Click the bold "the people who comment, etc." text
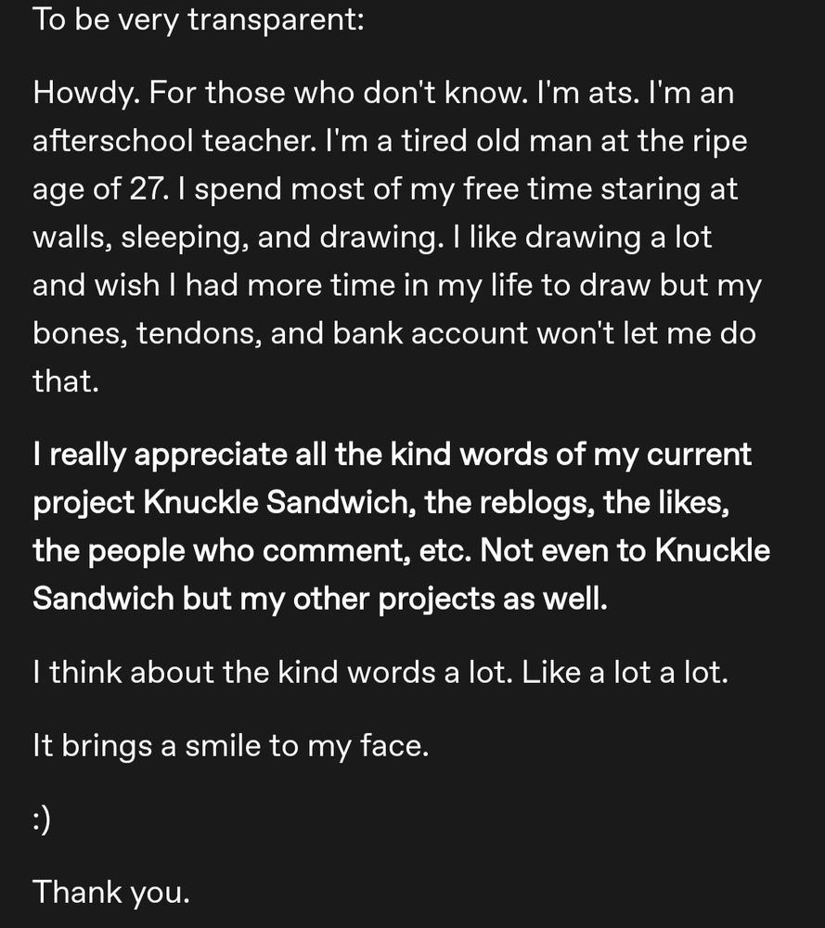 pos(252,551)
